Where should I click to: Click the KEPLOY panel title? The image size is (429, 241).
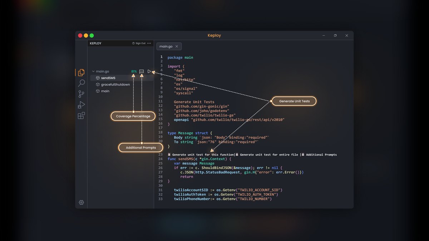95,43
